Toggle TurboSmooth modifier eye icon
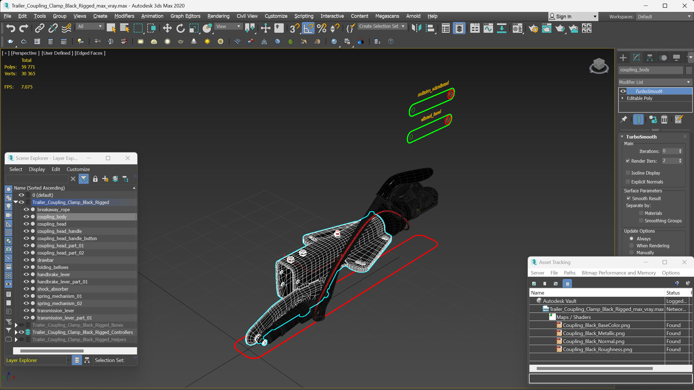 pyautogui.click(x=623, y=91)
